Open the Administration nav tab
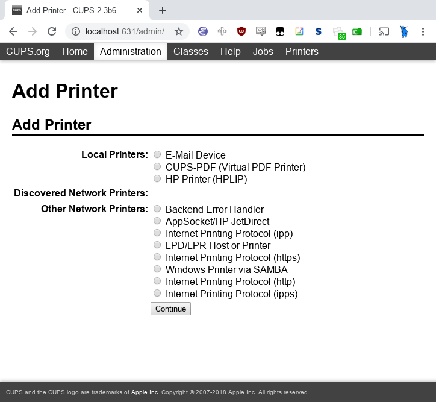This screenshot has width=436, height=402. click(131, 51)
